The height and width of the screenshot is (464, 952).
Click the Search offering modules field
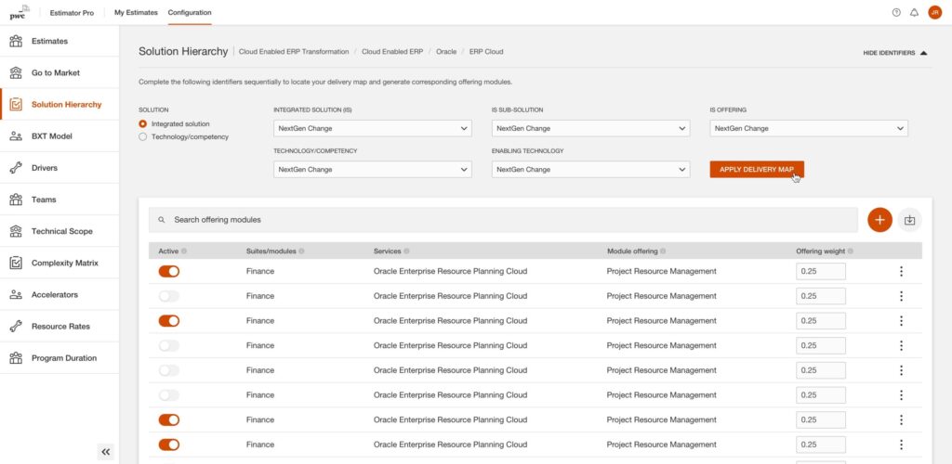pyautogui.click(x=503, y=220)
